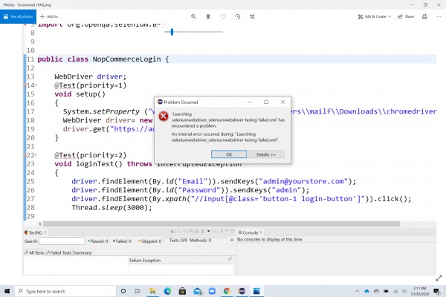
Task: Click the 'Failure Exception' header
Action: pyautogui.click(x=145, y=261)
